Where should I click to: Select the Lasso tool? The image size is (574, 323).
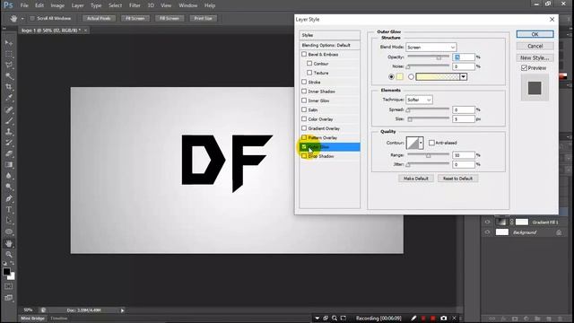[9, 65]
